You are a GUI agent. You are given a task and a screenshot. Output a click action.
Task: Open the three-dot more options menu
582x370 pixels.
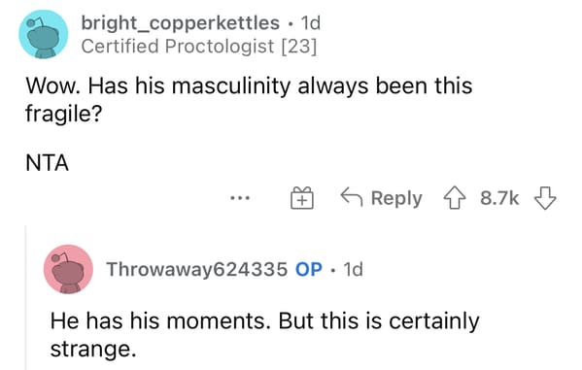click(240, 198)
